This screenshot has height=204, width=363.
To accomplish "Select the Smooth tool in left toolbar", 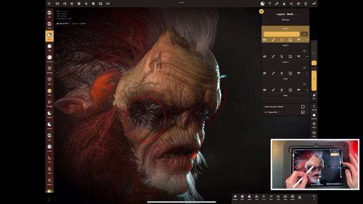I will click(x=49, y=58).
